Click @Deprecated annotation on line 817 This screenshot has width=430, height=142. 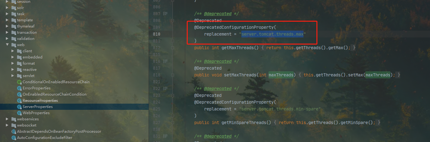pos(208,68)
